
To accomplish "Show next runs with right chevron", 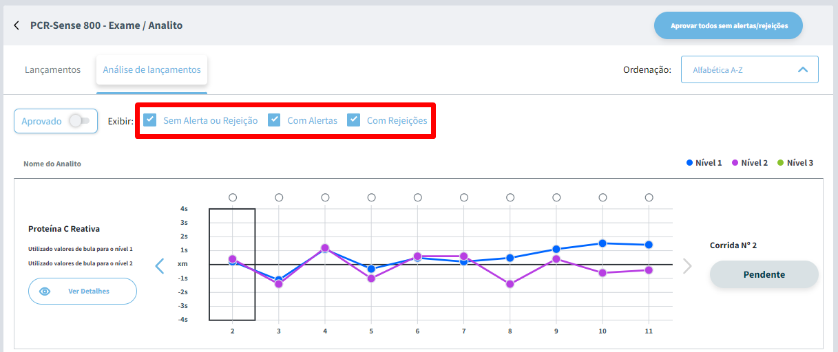I will tap(687, 266).
